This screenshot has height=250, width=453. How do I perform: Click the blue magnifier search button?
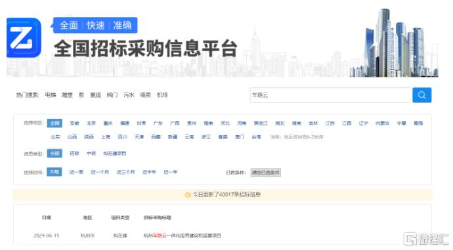tap(421, 95)
